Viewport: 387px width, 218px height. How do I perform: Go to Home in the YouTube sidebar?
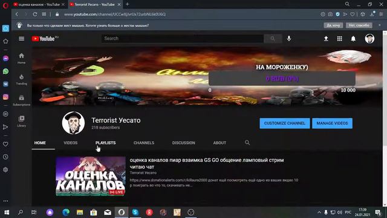[x=22, y=58]
